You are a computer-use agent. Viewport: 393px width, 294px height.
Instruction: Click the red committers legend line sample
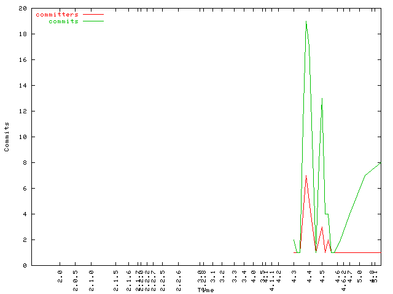pos(93,14)
